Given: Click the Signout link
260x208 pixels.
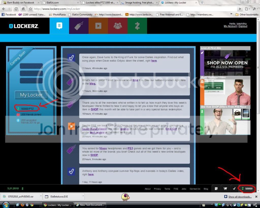Looking at the screenshot, I should (x=243, y=26).
